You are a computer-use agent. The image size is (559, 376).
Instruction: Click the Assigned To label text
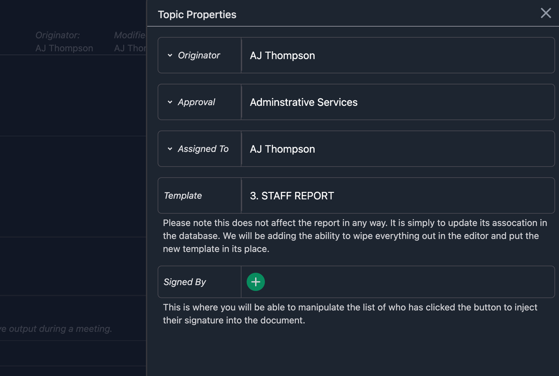203,149
